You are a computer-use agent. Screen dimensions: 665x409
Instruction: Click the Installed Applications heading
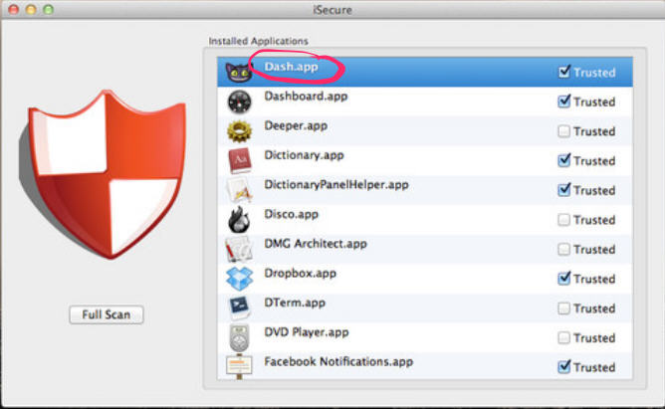tap(258, 41)
